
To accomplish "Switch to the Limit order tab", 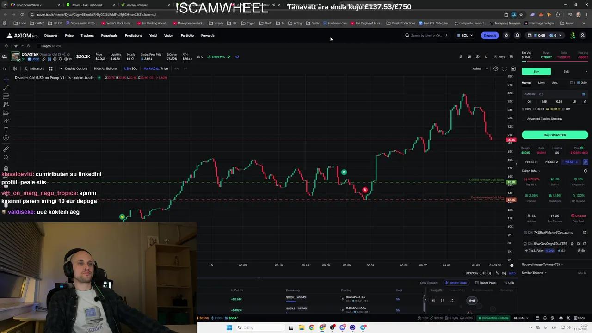I will click(x=541, y=83).
